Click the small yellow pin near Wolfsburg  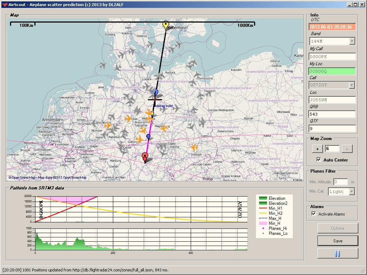pyautogui.click(x=152, y=114)
